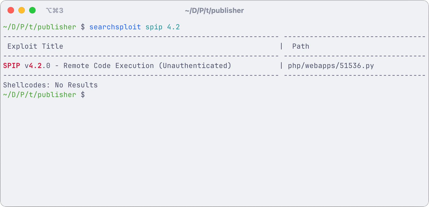Click the ~/D/P/t/publisher window title

click(214, 10)
